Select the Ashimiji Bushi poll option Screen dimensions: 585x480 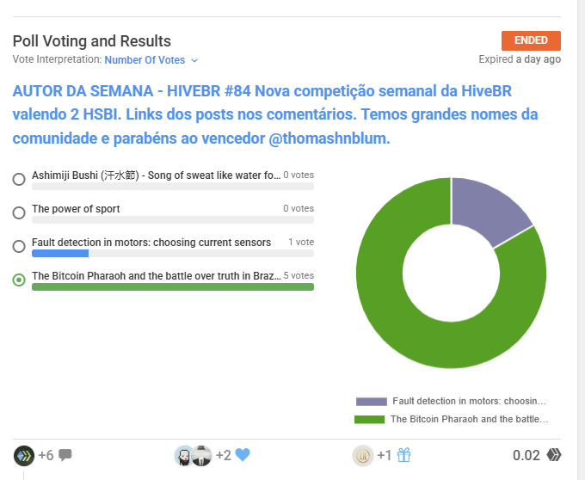pyautogui.click(x=19, y=179)
